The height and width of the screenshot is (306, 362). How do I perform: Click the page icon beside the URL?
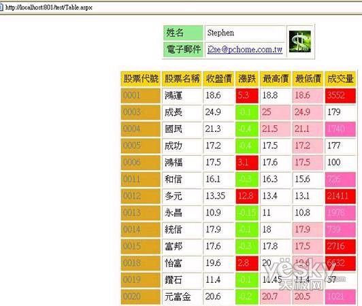point(1,7)
